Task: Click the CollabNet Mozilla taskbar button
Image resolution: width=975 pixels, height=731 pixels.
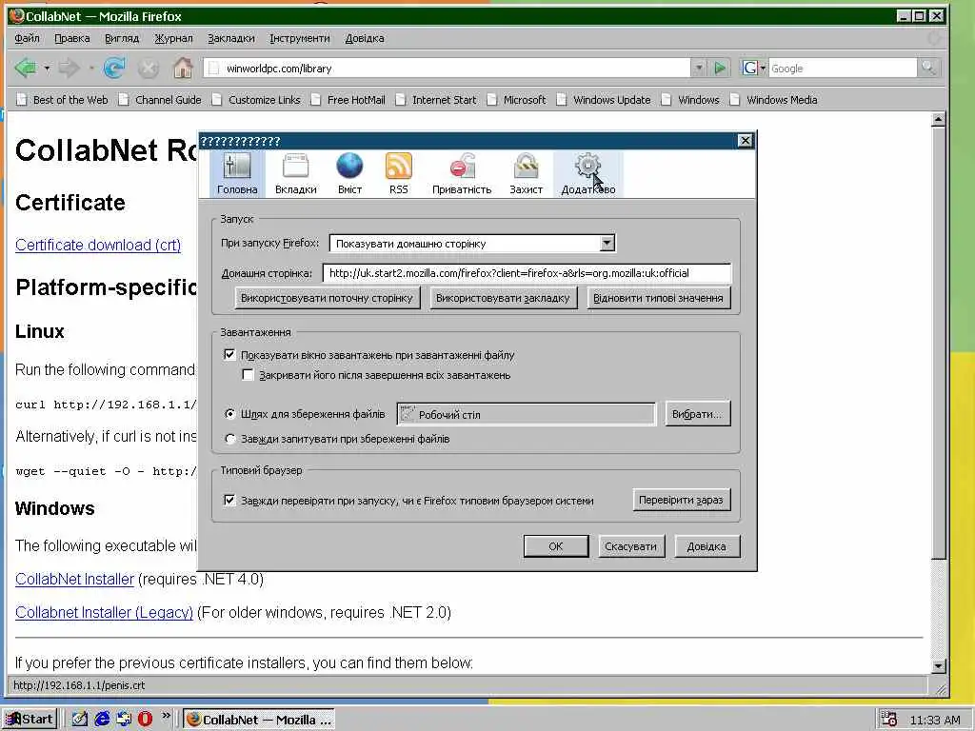Action: pos(259,720)
